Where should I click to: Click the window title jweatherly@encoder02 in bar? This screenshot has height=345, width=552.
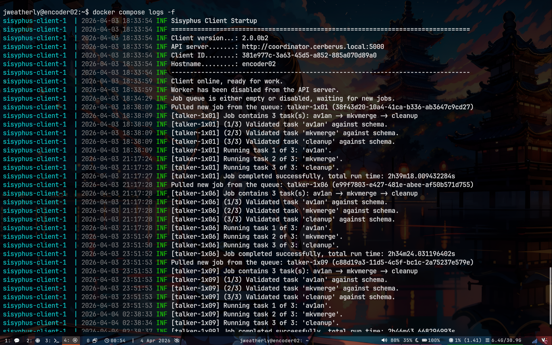[274, 340]
